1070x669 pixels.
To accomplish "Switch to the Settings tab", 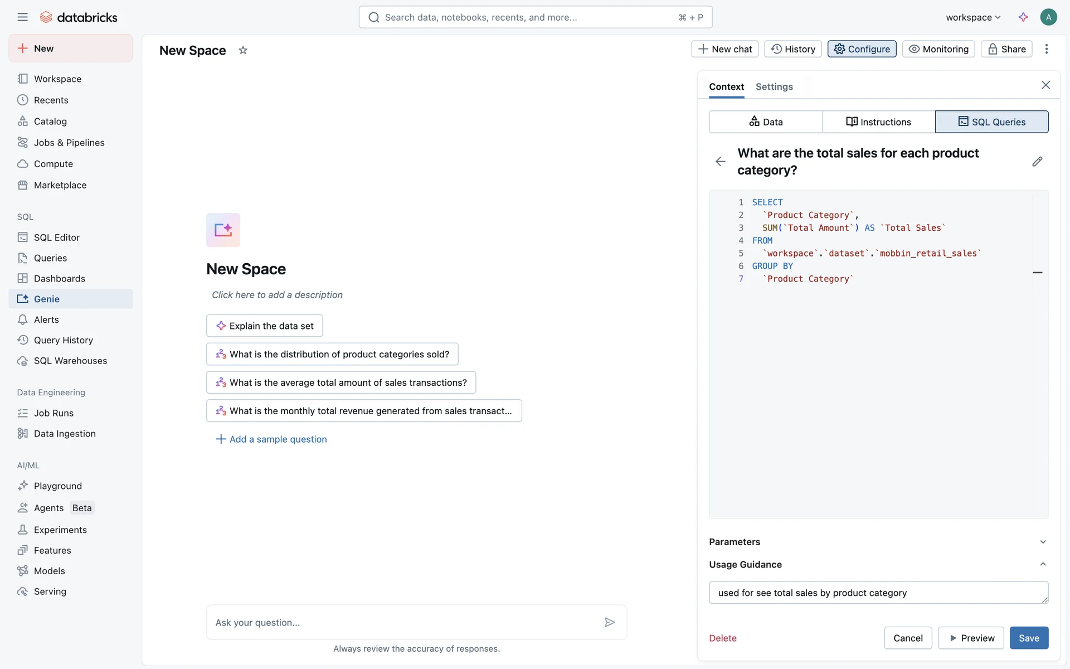I will click(774, 86).
